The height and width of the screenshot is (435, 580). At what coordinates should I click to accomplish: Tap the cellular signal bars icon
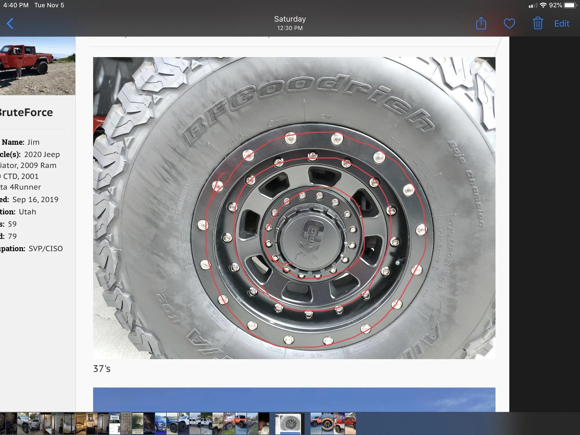tap(533, 5)
